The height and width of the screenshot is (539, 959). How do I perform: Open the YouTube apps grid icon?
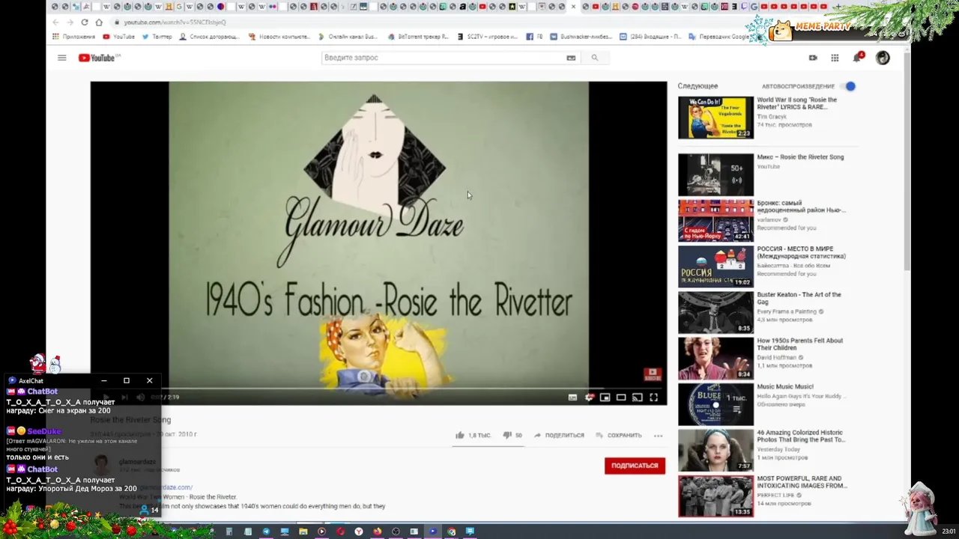point(835,58)
